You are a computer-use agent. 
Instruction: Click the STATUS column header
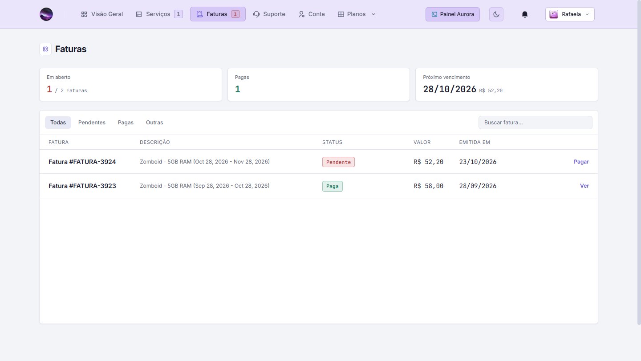click(x=332, y=142)
